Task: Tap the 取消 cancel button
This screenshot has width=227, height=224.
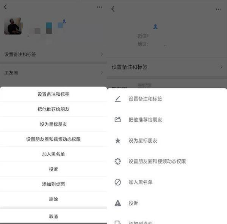Action: 53,216
